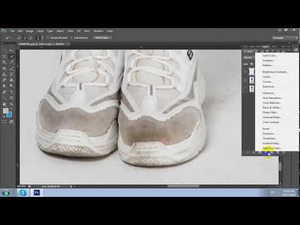Select the Zoom tool

[x=11, y=104]
